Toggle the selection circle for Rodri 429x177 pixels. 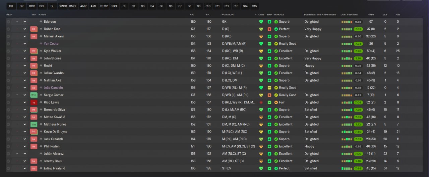[8, 66]
